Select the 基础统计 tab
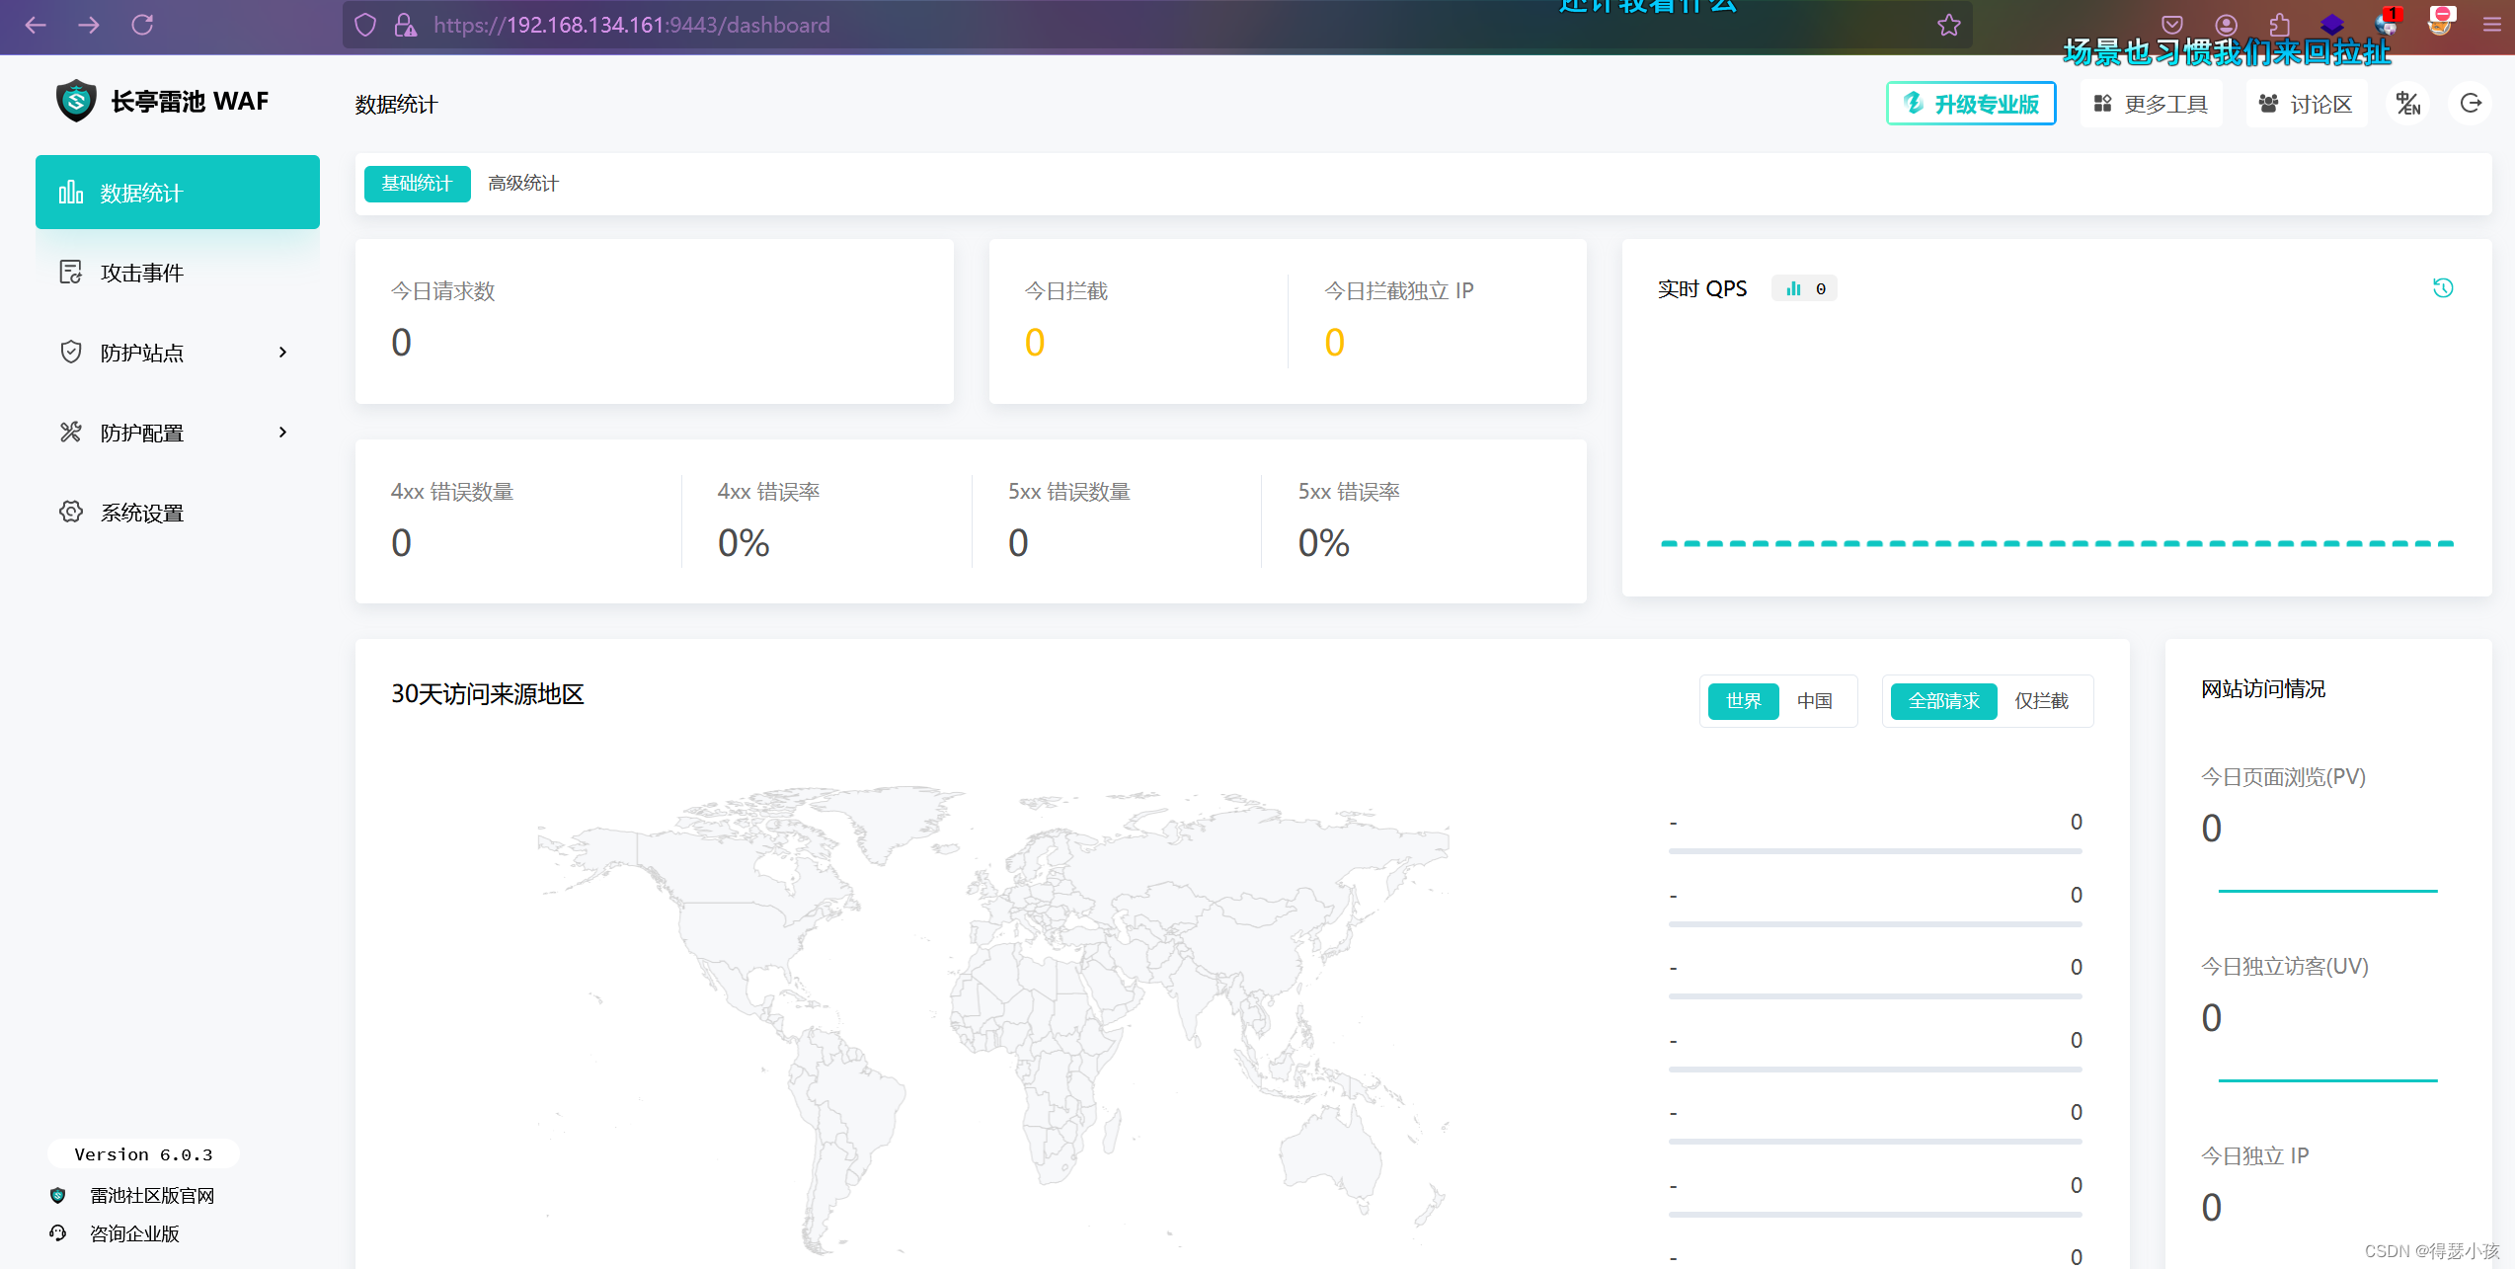 click(417, 184)
